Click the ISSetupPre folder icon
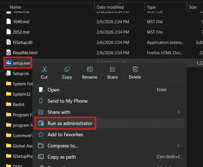203x167 pixels. [x=9, y=156]
